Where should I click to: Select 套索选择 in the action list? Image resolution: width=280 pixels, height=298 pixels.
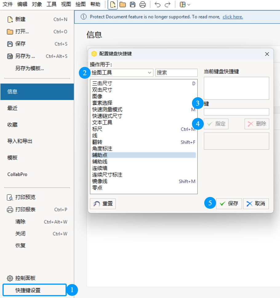[x=144, y=103]
